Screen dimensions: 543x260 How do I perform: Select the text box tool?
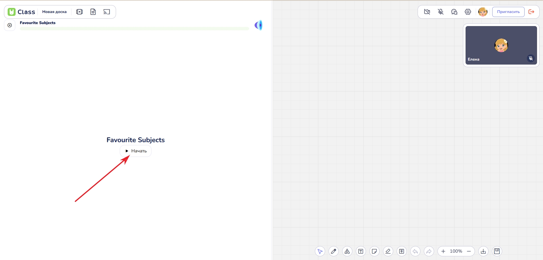point(361,251)
